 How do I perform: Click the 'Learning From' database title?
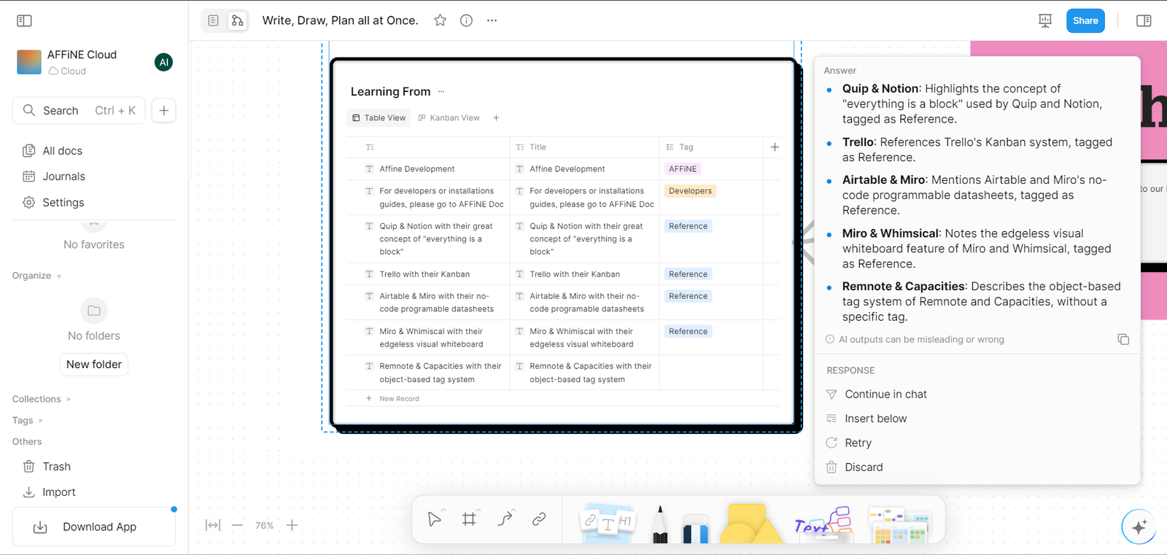(x=390, y=92)
